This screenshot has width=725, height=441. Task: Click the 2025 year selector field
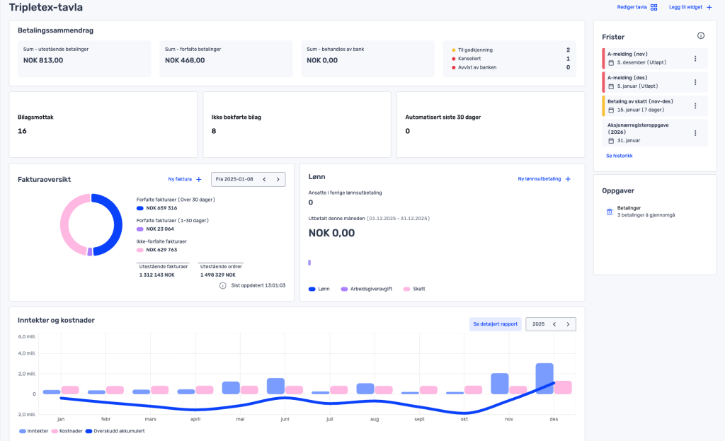pos(551,324)
